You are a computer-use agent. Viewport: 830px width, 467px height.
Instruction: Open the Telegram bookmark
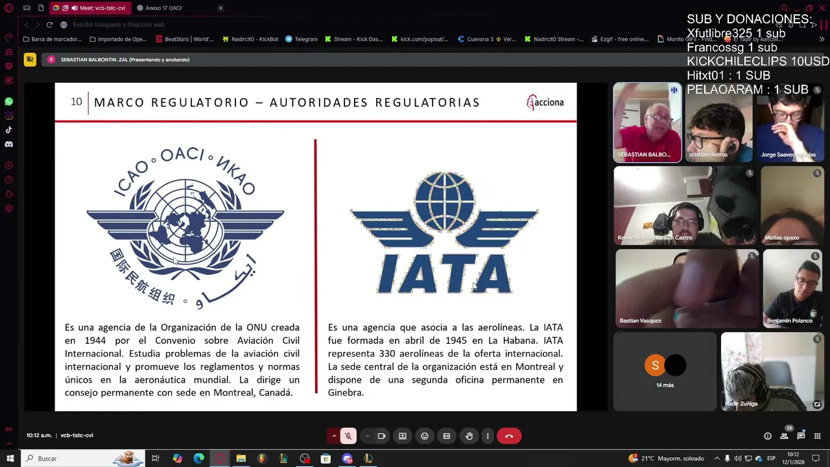pyautogui.click(x=302, y=39)
